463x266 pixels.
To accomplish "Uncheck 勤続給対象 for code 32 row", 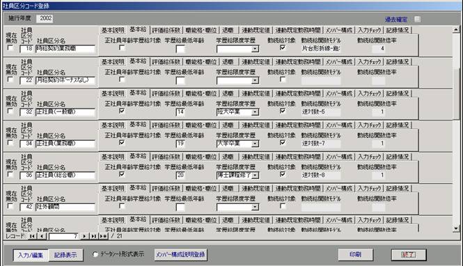I will (x=283, y=111).
